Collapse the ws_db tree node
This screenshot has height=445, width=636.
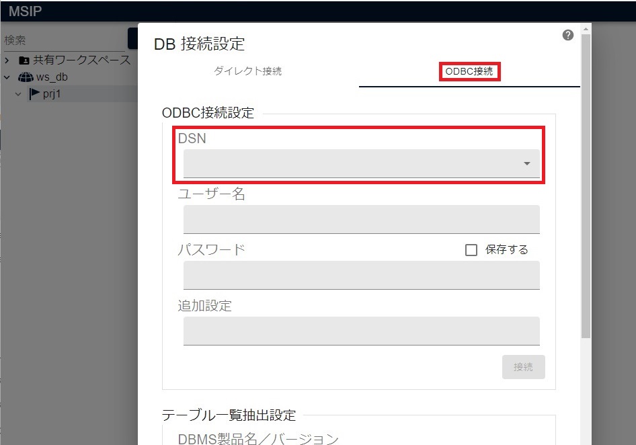(7, 77)
